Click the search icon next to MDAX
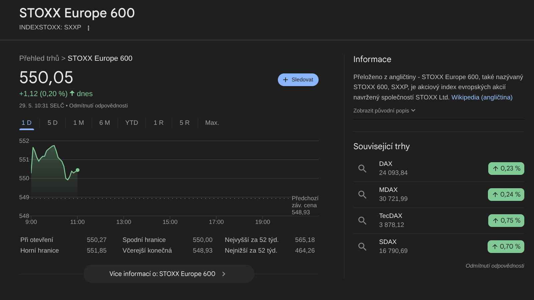This screenshot has width=534, height=300. tap(362, 195)
